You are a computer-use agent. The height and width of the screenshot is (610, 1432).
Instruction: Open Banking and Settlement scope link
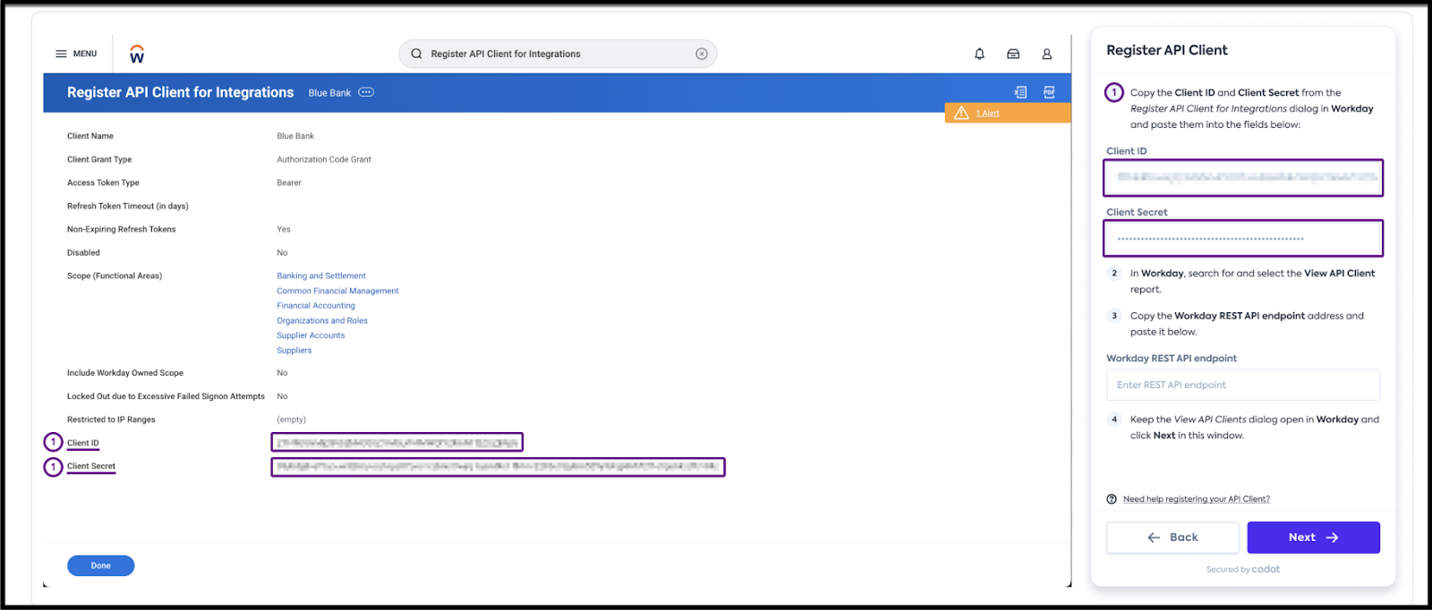[321, 275]
